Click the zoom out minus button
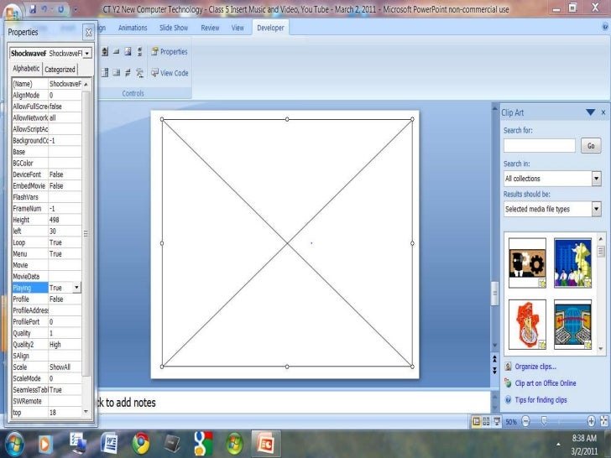 coord(525,421)
